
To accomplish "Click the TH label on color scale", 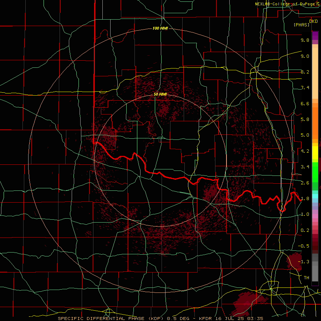I will [306, 278].
